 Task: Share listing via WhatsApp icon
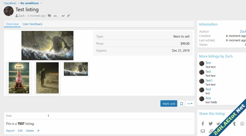point(242,124)
